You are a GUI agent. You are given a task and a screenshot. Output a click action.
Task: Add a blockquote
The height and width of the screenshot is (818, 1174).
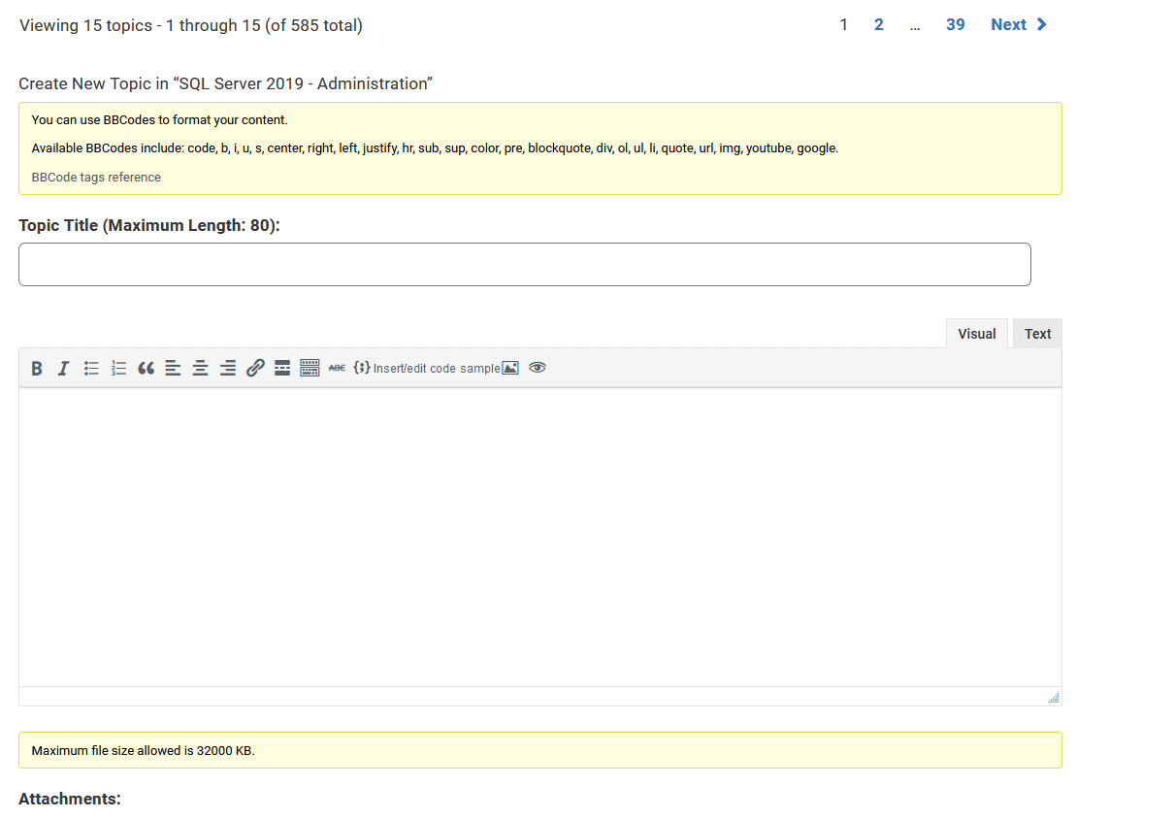tap(146, 368)
